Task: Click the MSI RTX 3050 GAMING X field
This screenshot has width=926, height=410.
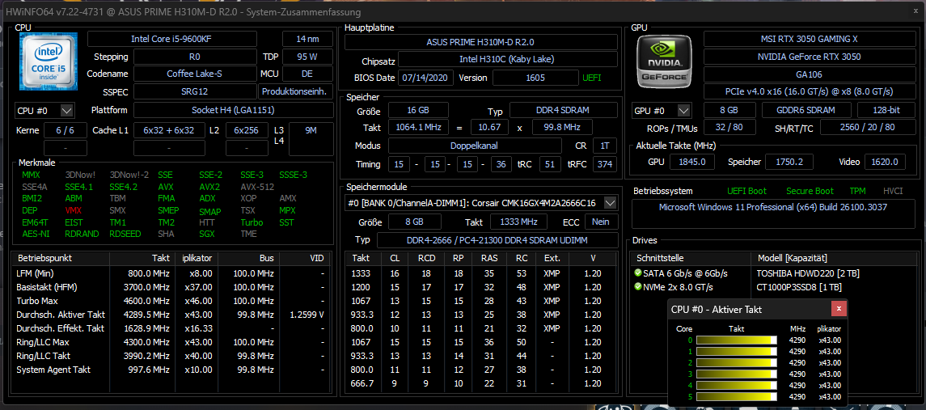Action: click(809, 39)
